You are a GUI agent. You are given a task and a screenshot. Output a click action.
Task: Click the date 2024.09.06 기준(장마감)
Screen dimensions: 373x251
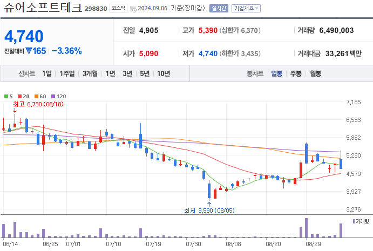pos(171,8)
